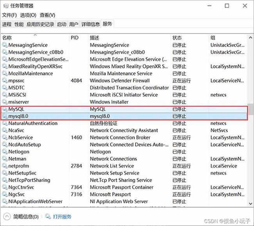Click the icon beside NcdAutoSetup
This screenshot has width=254, height=226.
(x=5, y=144)
